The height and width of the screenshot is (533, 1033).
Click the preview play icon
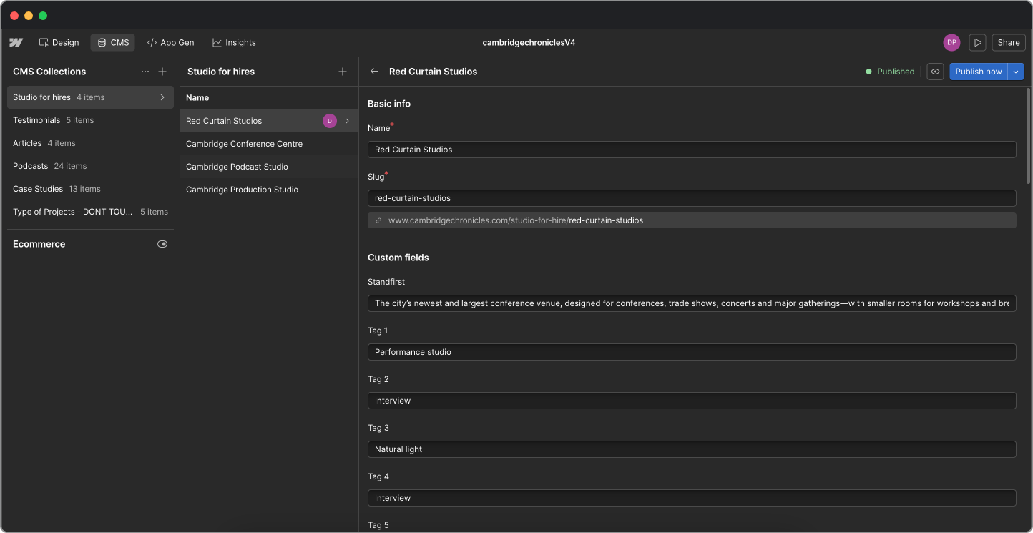tap(977, 43)
